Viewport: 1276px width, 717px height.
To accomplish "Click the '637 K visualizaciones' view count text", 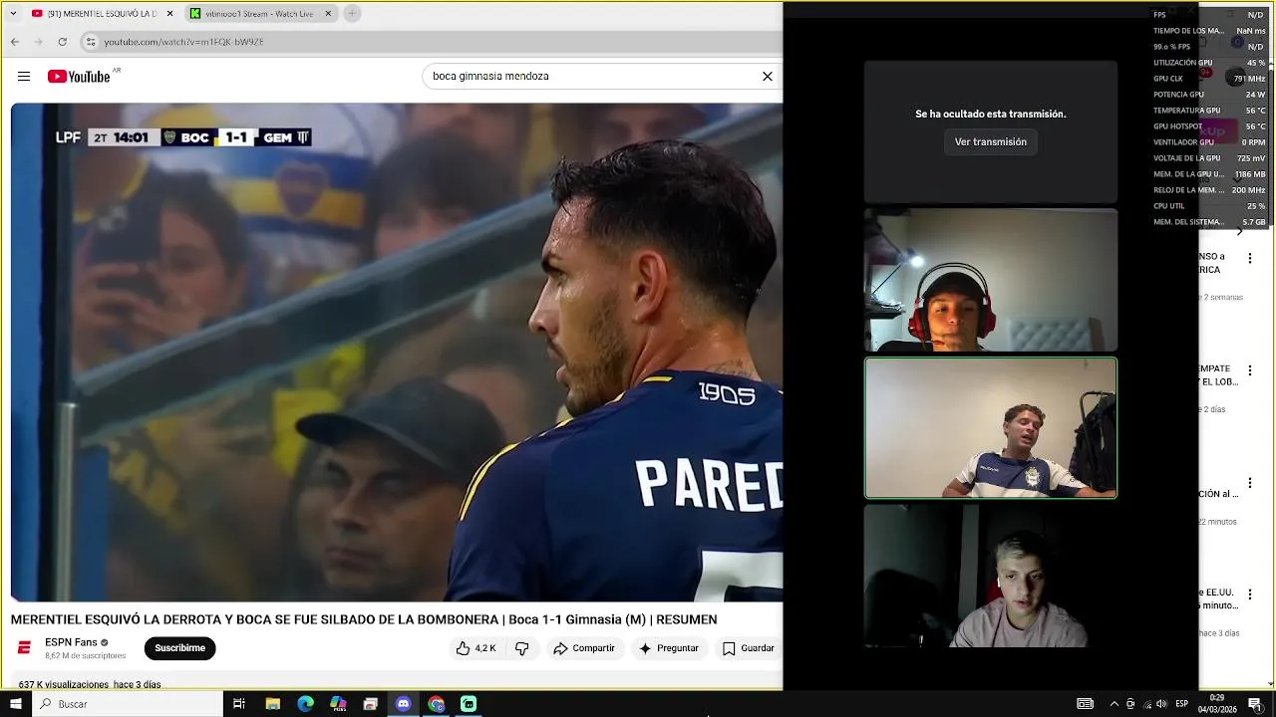I will (x=65, y=685).
